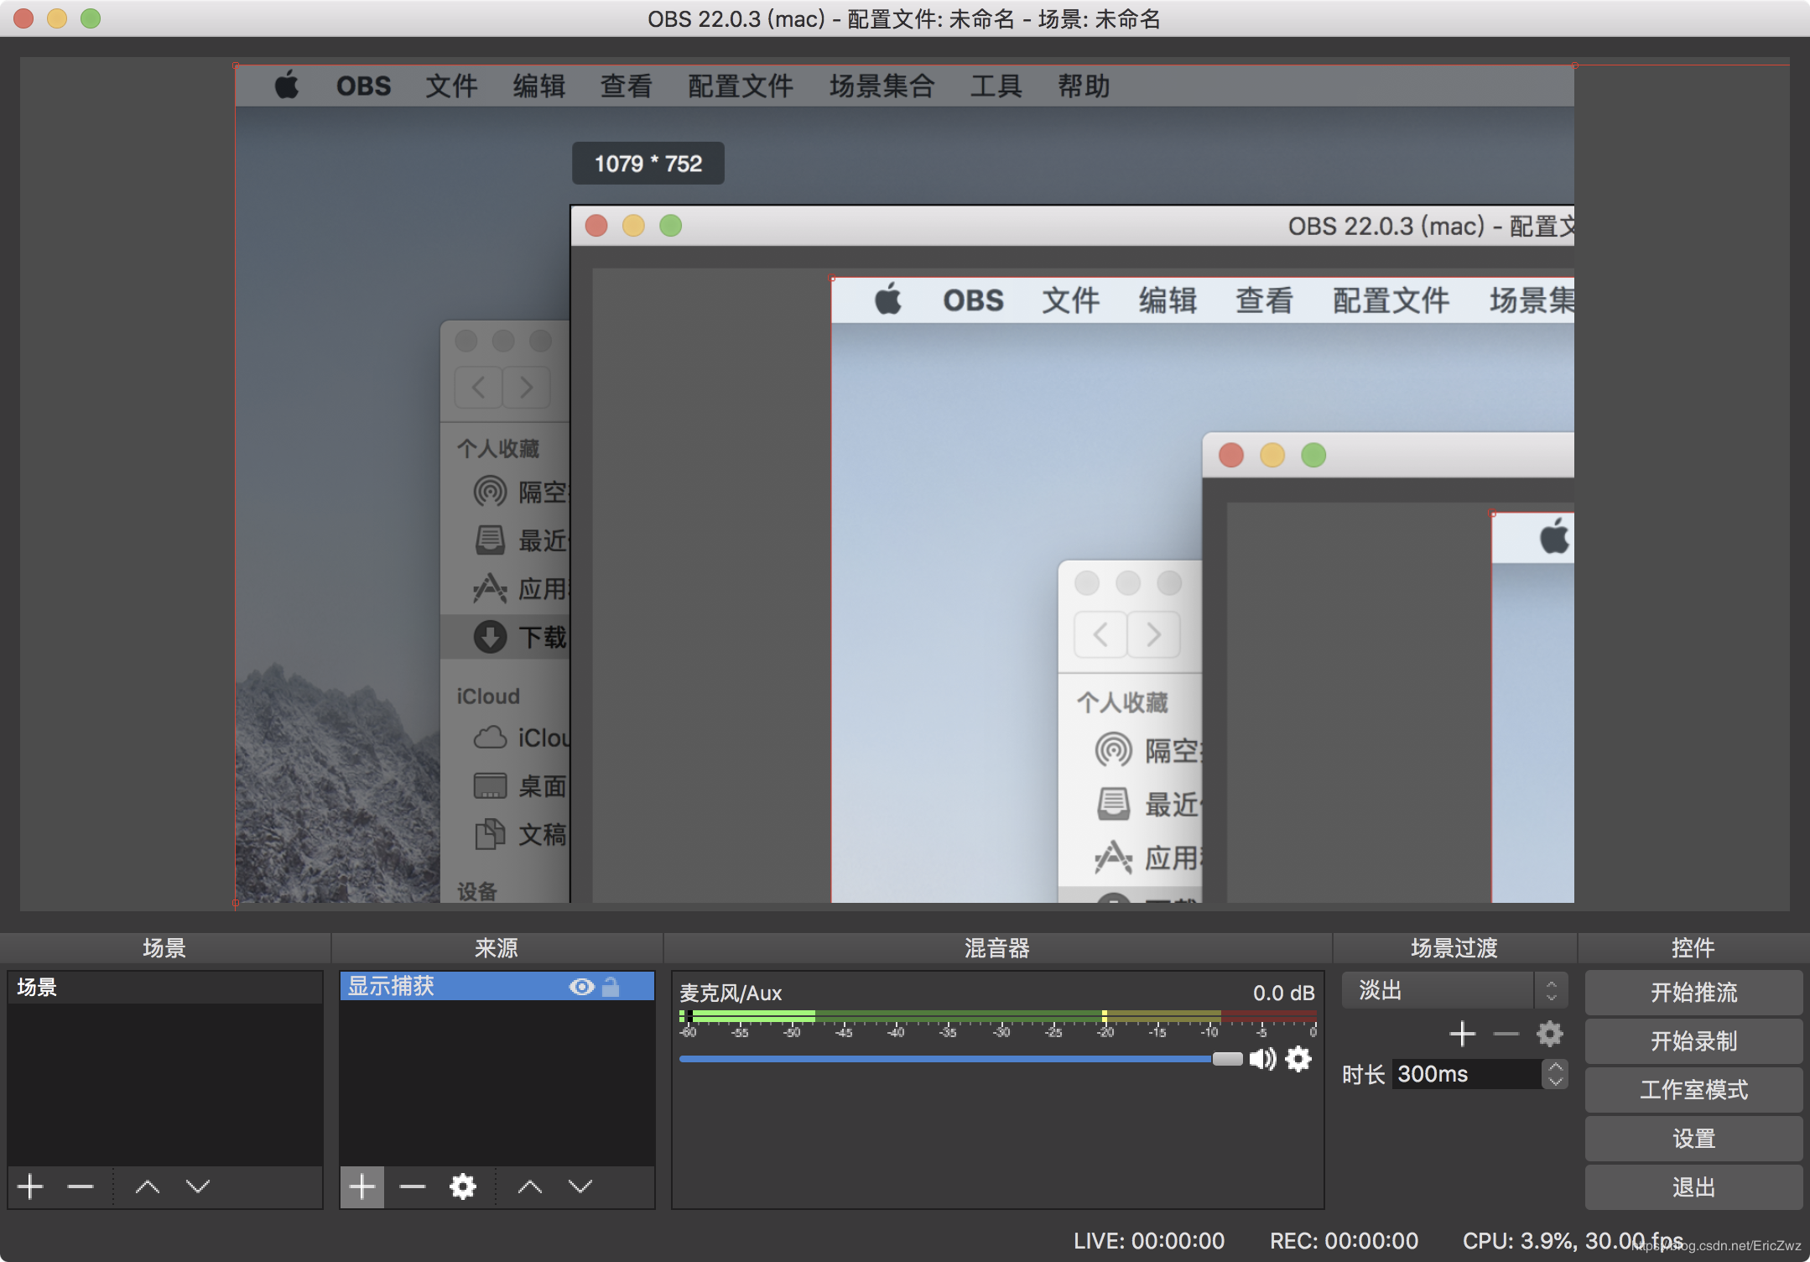This screenshot has height=1262, width=1810.
Task: Click the 麦克风/Aux mixer label
Action: [731, 993]
